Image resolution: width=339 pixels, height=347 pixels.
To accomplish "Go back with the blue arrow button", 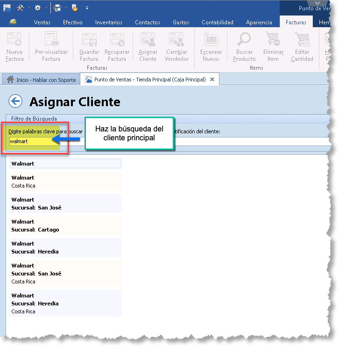I will click(15, 101).
